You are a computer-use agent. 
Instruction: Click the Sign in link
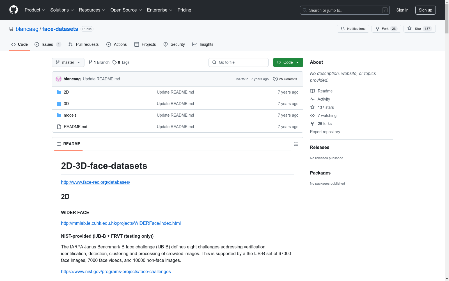pos(402,10)
